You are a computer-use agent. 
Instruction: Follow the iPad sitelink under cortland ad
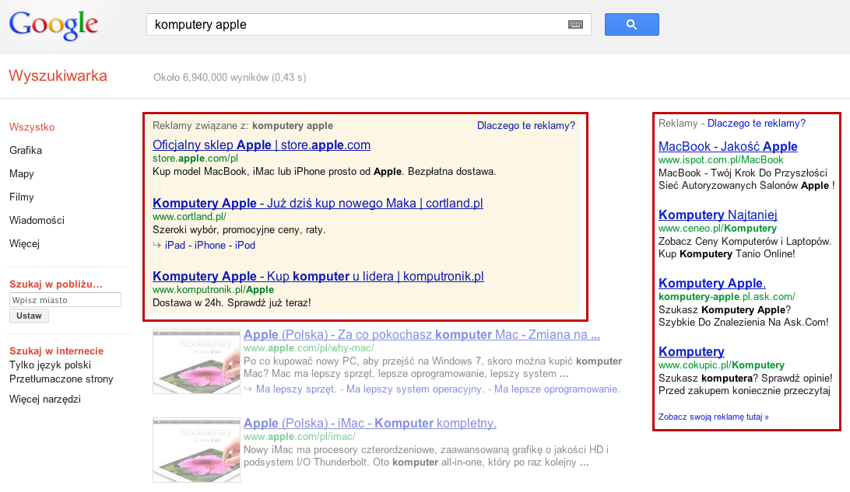pos(175,245)
